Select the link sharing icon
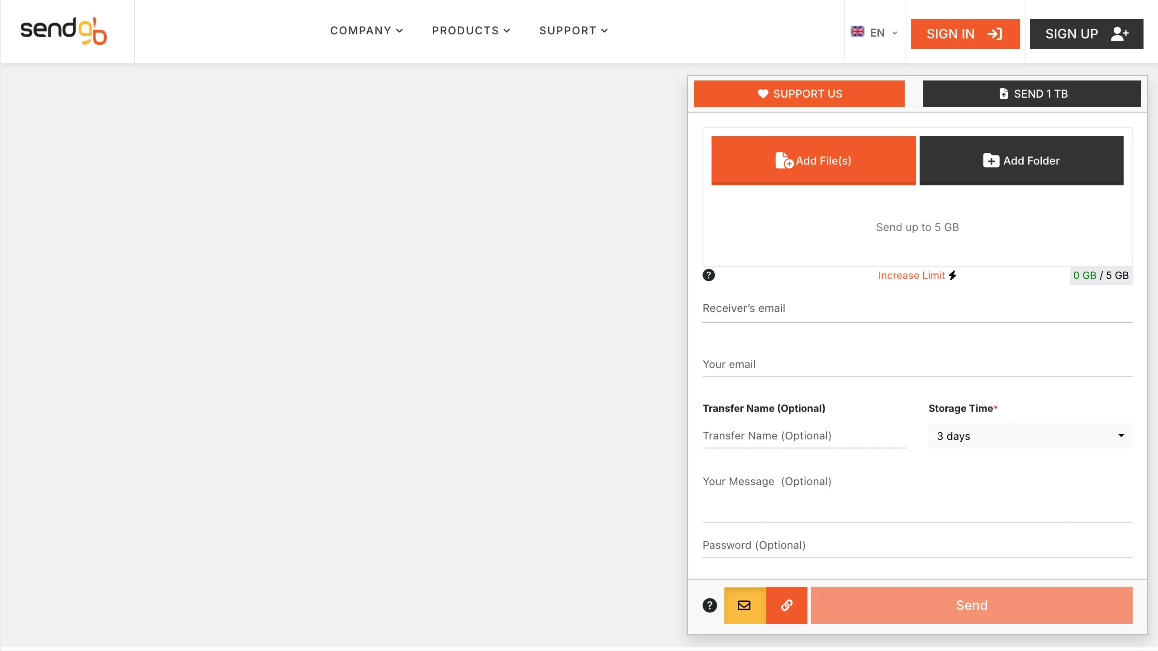 [x=786, y=605]
